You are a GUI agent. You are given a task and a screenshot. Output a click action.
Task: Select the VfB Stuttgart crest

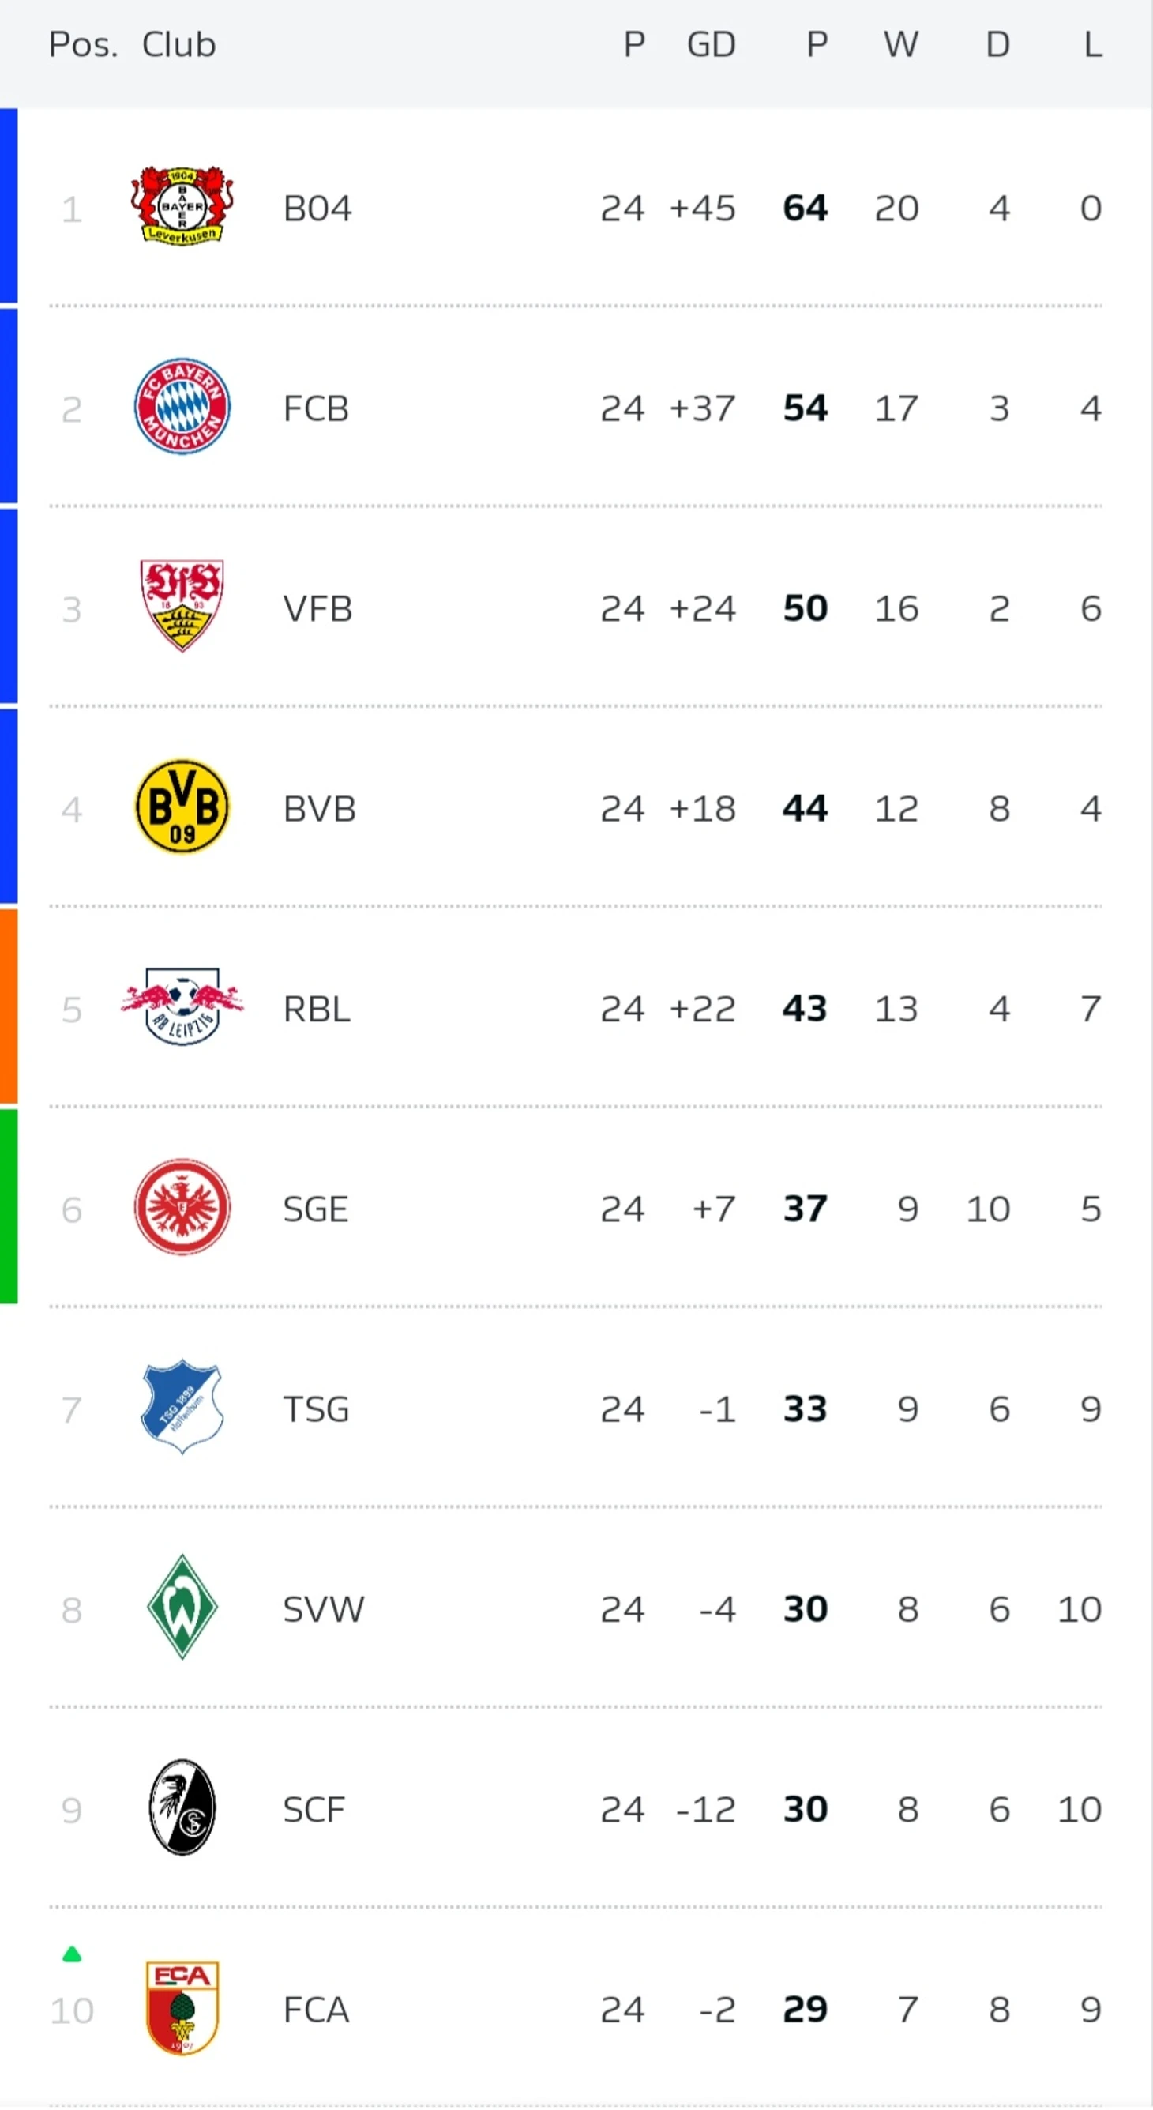pos(182,605)
